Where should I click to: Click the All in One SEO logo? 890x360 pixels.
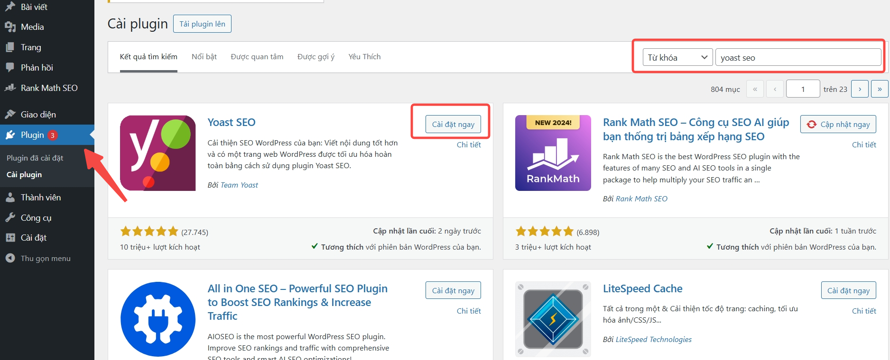pos(158,319)
